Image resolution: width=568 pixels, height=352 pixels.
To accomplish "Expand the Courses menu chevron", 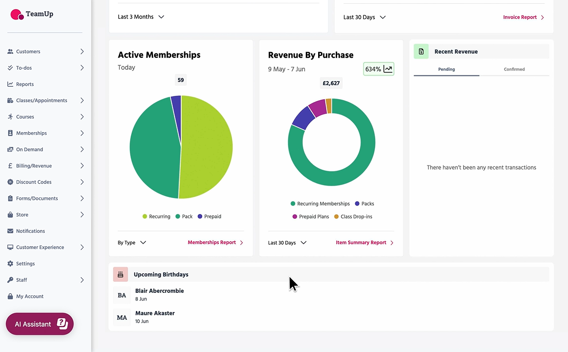I will 82,116.
